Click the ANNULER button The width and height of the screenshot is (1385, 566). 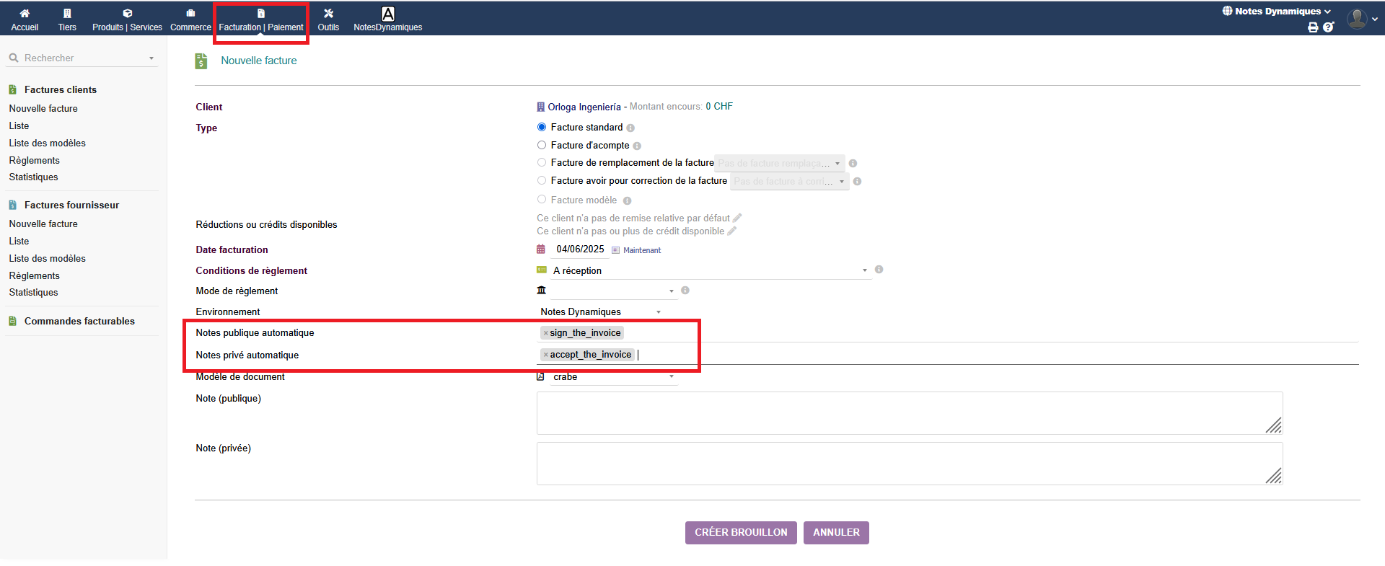(x=836, y=533)
